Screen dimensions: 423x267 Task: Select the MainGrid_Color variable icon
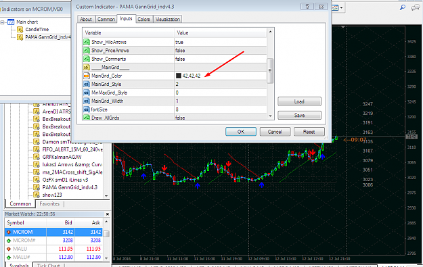pos(87,76)
